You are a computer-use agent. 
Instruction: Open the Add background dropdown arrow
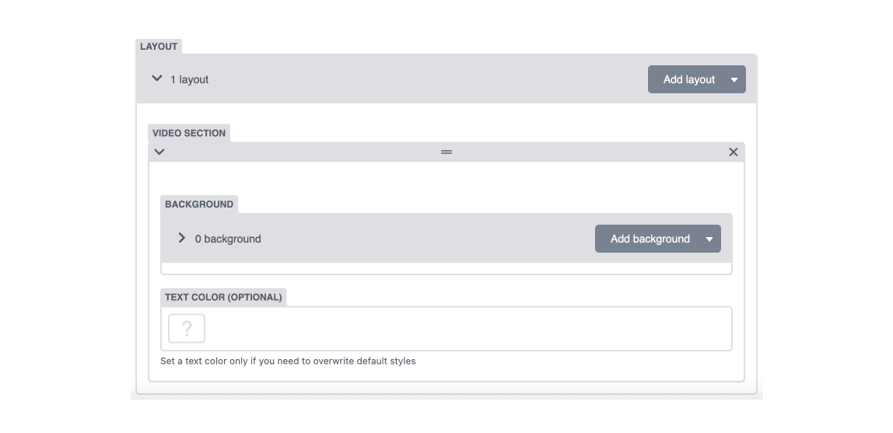(709, 239)
